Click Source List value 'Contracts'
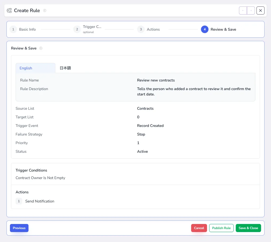 (x=145, y=108)
